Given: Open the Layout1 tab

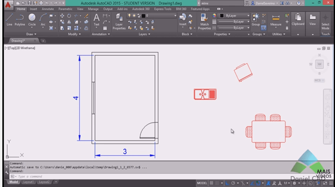Looking at the screenshot, I should [29, 182].
